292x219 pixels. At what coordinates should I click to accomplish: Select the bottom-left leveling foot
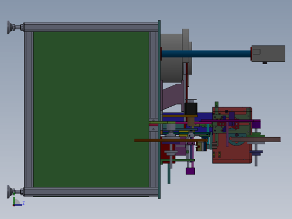[15, 191]
